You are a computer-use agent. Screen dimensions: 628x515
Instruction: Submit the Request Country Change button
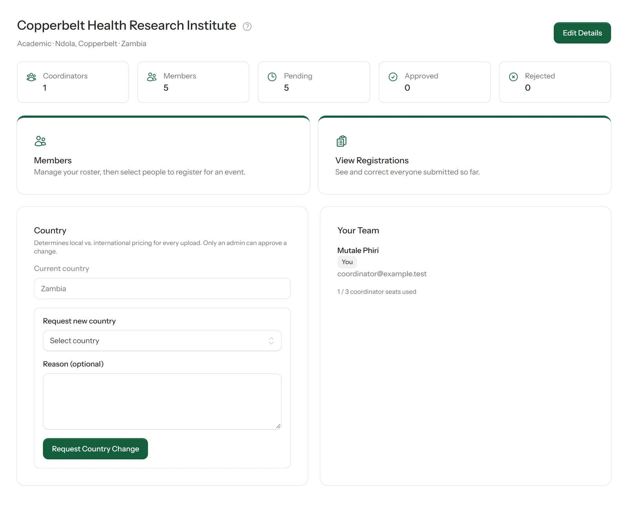[95, 449]
